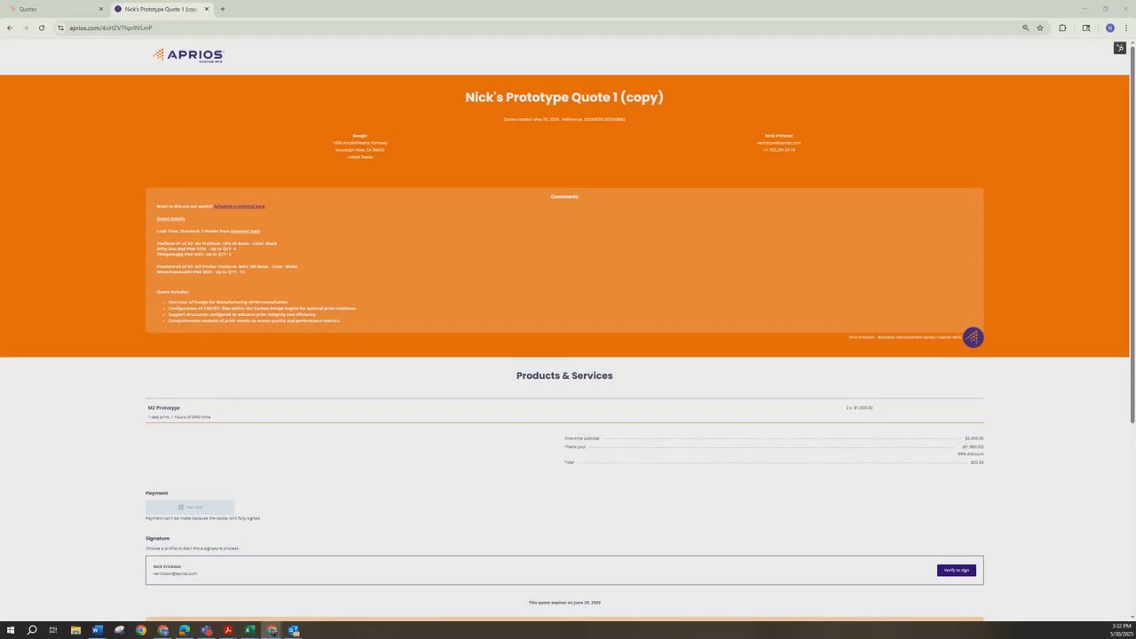
Task: Open File Explorer from the taskbar
Action: [x=75, y=630]
